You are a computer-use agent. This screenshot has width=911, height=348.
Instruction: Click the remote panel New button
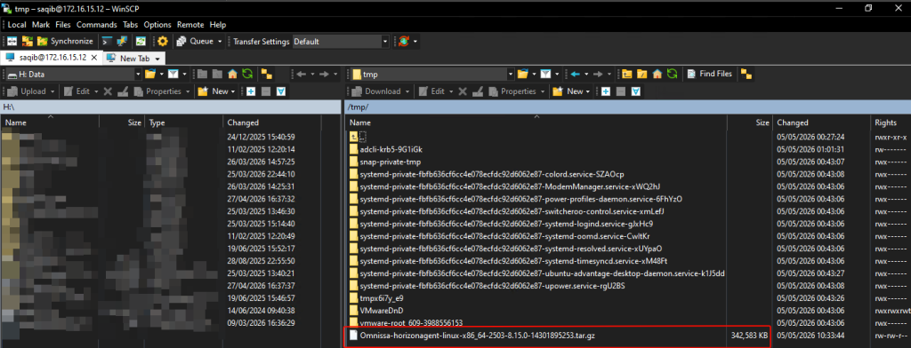568,91
